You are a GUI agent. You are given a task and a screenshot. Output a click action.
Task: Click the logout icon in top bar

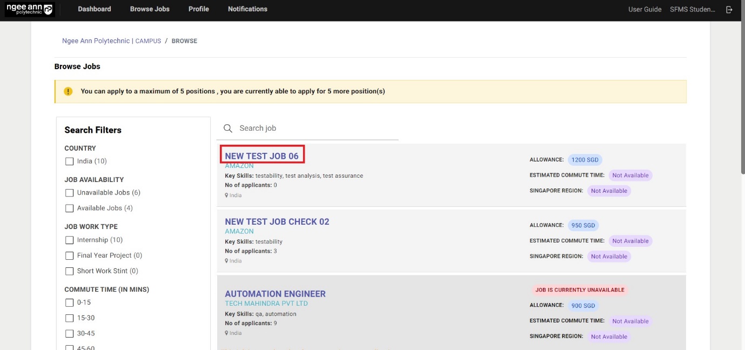click(x=729, y=9)
